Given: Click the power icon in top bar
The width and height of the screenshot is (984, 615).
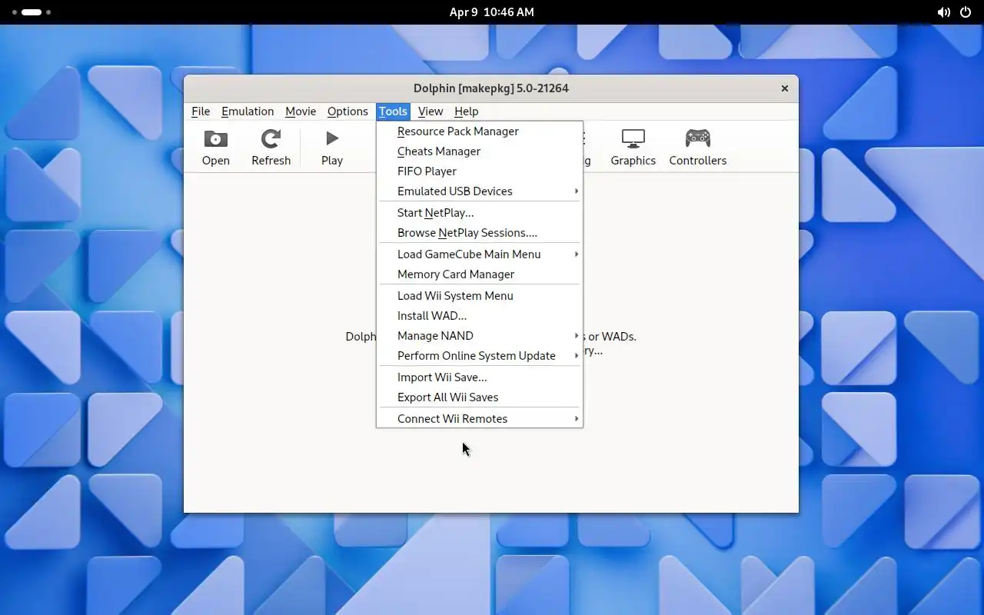Looking at the screenshot, I should pos(966,12).
